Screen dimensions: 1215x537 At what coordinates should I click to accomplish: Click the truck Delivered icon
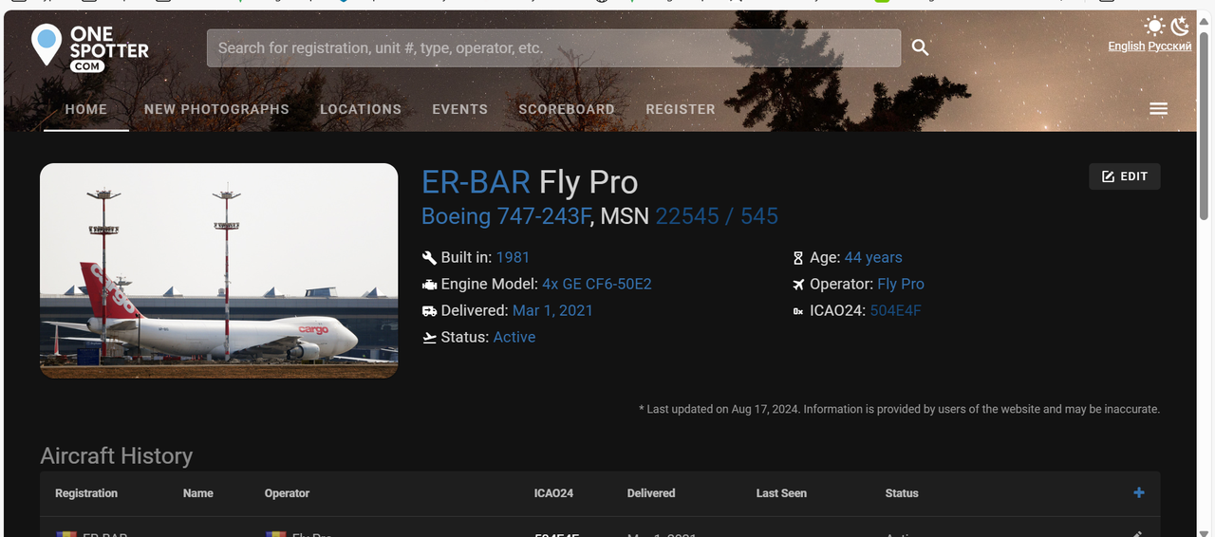[x=429, y=310]
